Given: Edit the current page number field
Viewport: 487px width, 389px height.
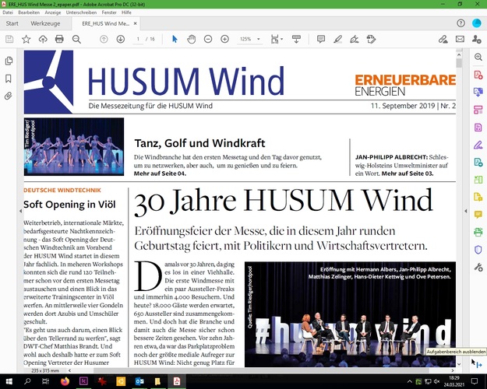Looking at the screenshot, I should (x=138, y=39).
